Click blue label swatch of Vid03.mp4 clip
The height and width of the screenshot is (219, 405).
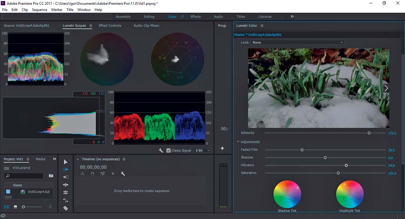[x=8, y=192]
